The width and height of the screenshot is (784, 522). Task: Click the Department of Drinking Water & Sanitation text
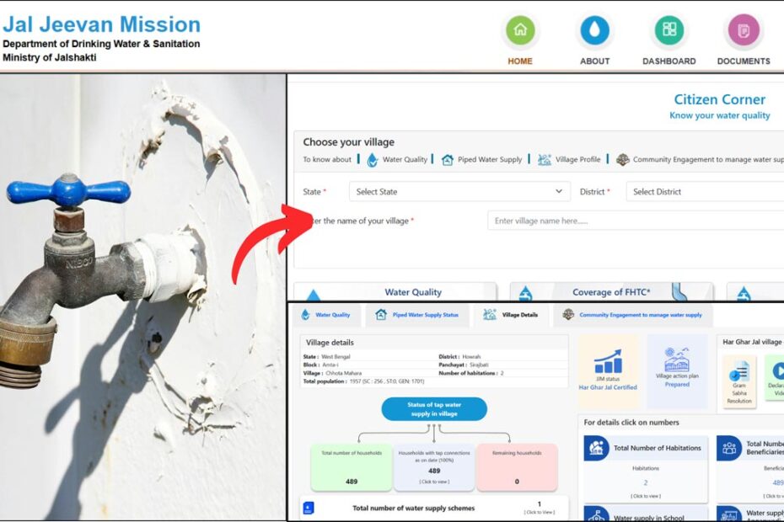point(101,44)
